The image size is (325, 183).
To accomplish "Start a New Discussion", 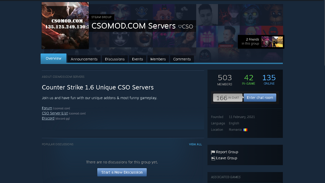I will click(122, 172).
